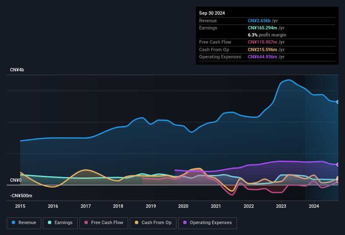The image size is (345, 235).
Task: Click the 2022 x-axis label
Action: click(249, 206)
